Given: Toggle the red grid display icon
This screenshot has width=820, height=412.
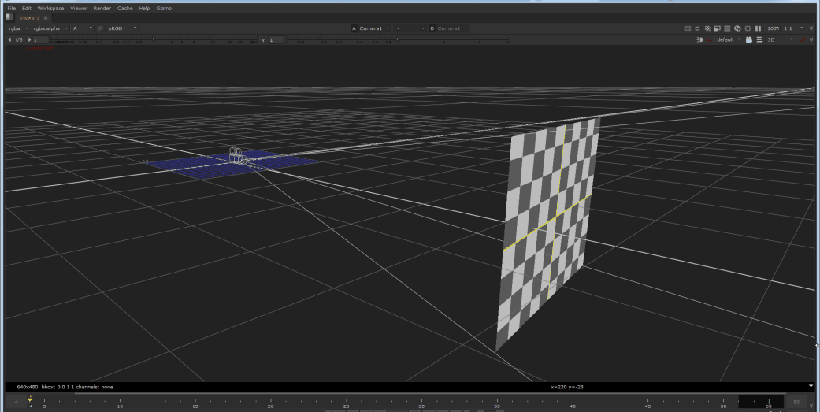Looking at the screenshot, I should (x=709, y=39).
